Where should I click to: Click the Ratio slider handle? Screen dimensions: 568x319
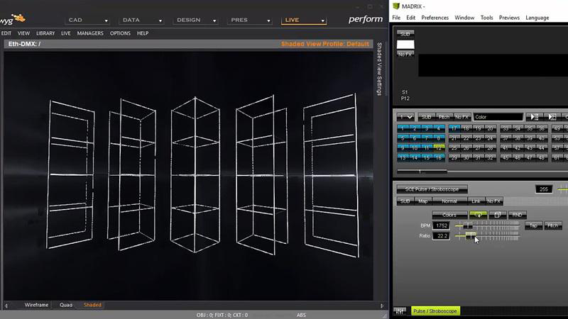tap(471, 236)
